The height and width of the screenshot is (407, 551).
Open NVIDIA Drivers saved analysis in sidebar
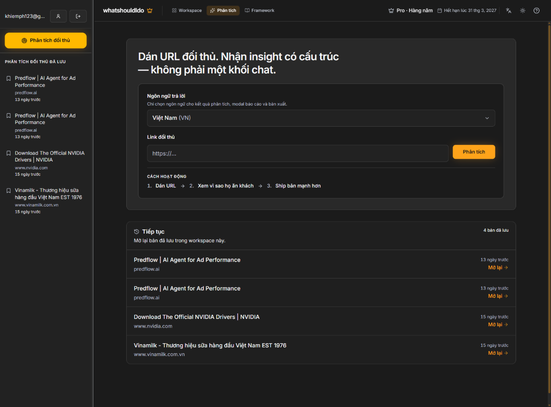coord(45,163)
